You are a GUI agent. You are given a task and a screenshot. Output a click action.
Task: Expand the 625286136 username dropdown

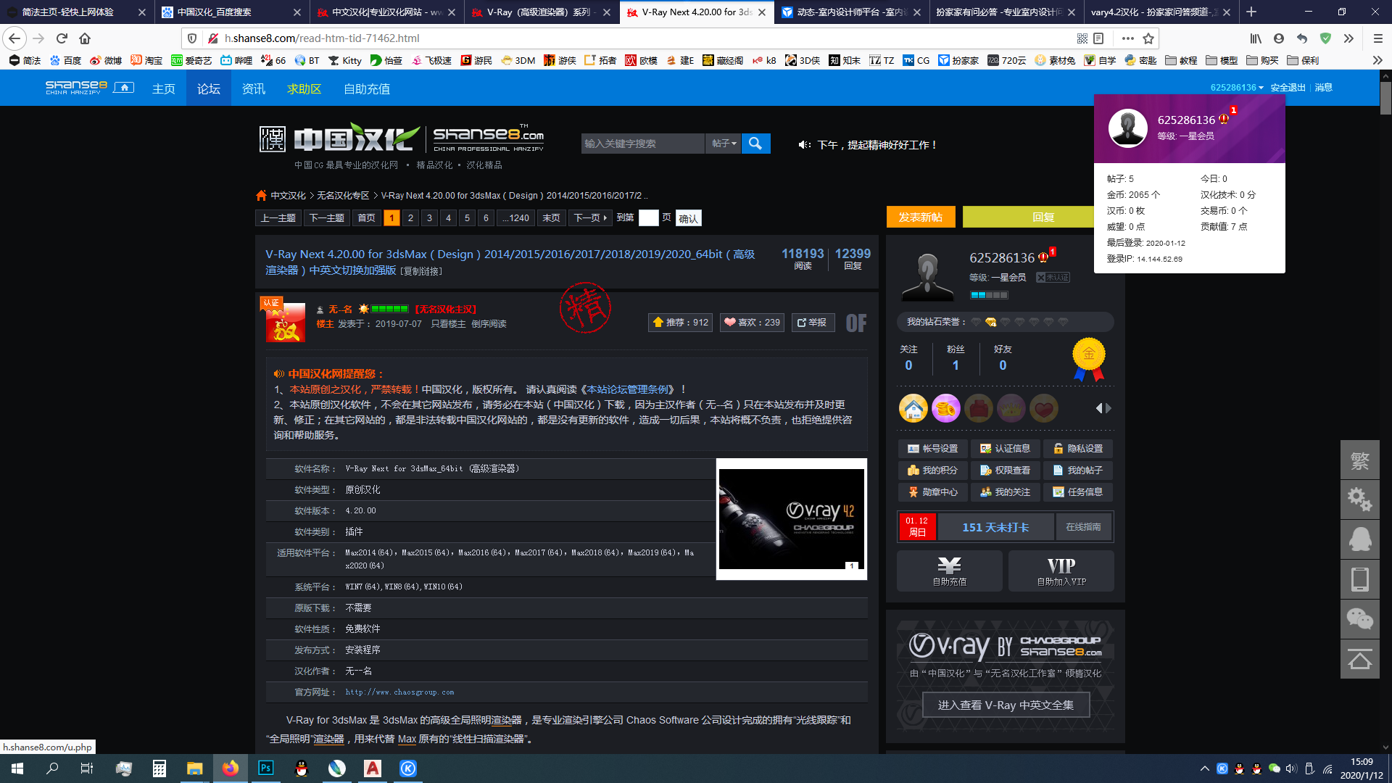point(1237,88)
